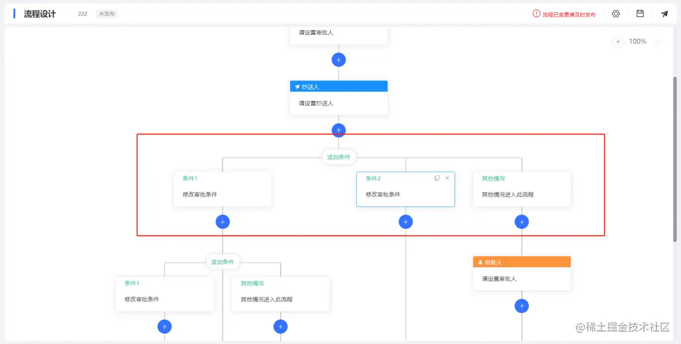
Task: Click 其他情况进入此流程 in nested branch card
Action: (267, 299)
